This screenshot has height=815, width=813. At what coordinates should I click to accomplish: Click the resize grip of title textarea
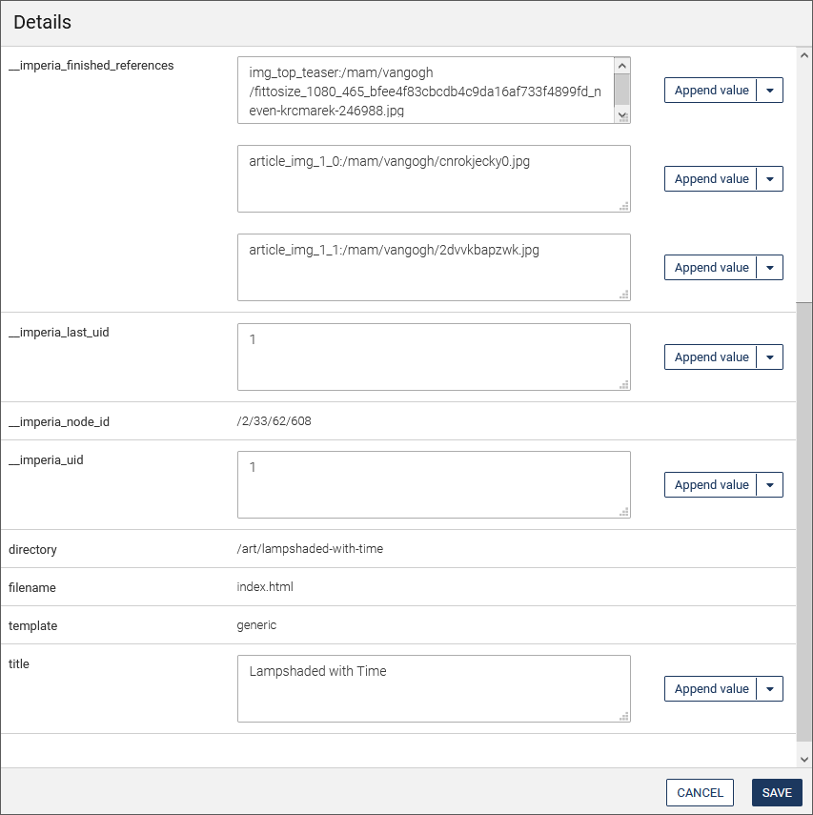[624, 716]
